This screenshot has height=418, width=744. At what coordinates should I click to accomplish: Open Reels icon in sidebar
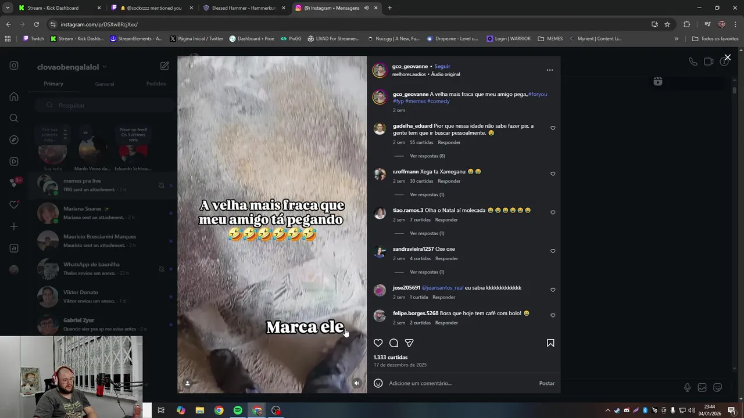[x=14, y=161]
